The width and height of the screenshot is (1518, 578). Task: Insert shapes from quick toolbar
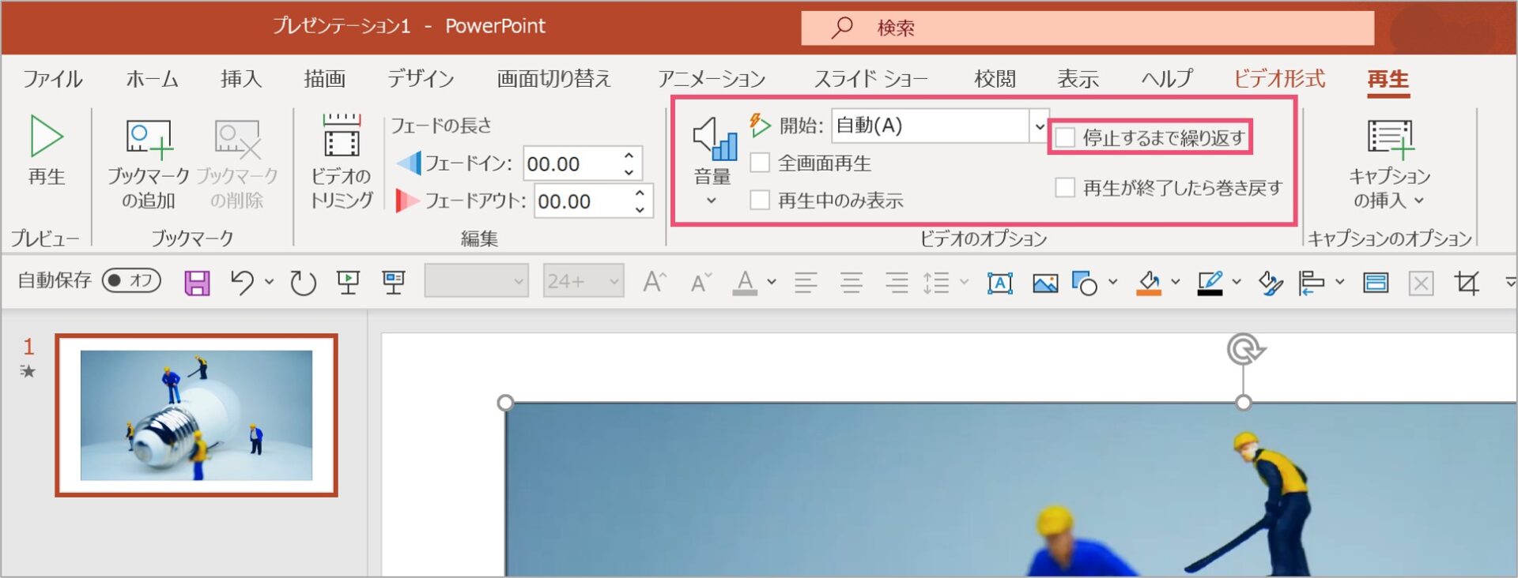1085,282
